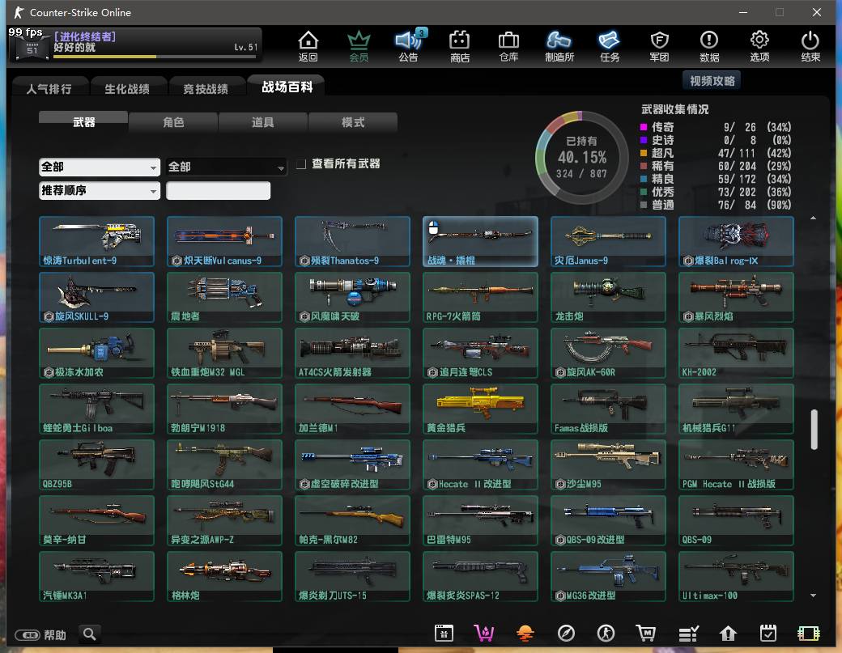Enable the 查看所有武器 checkbox

click(x=301, y=164)
